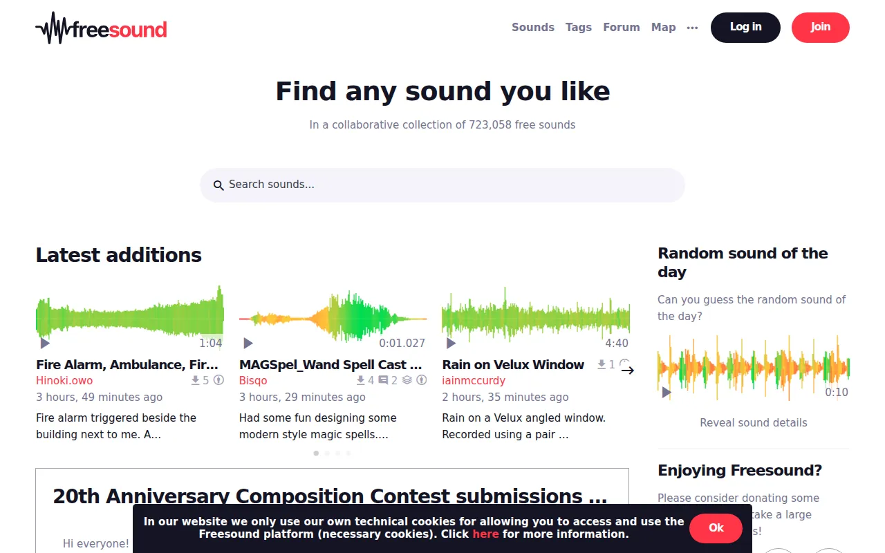This screenshot has height=553, width=885.
Task: Play the MAGSpel_Wand Spell Cast sound
Action: 248,343
